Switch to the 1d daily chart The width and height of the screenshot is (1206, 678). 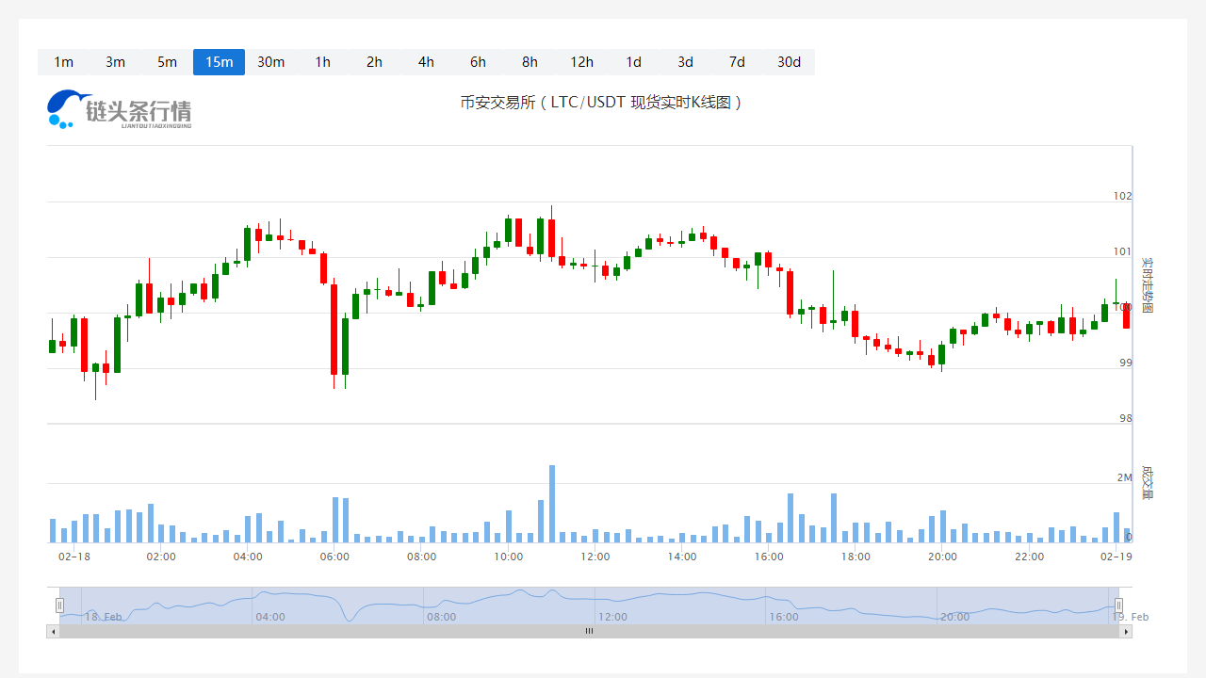pyautogui.click(x=633, y=62)
